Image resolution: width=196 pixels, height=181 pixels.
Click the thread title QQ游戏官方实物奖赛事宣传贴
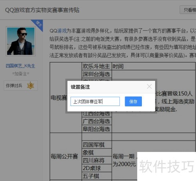tap(42, 10)
